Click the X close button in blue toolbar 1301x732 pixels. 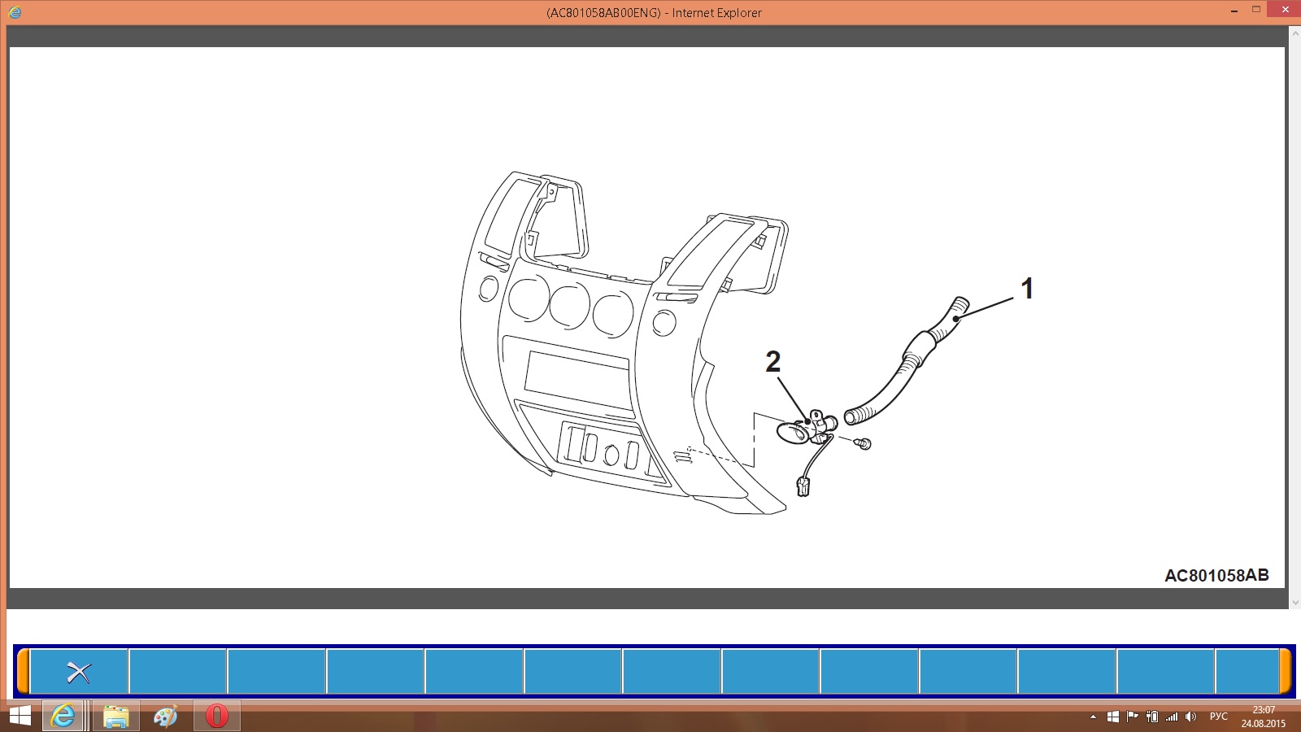(79, 672)
